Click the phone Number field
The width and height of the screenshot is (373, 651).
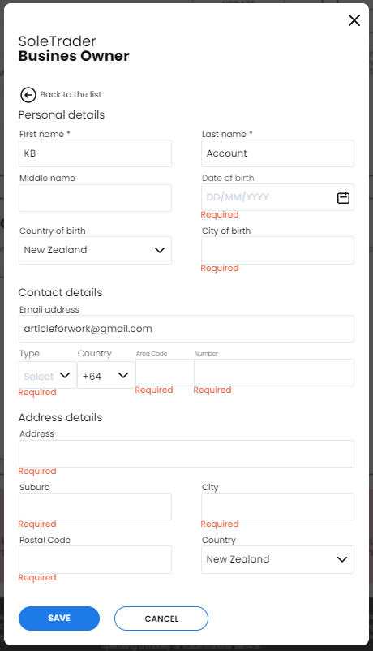(x=274, y=373)
